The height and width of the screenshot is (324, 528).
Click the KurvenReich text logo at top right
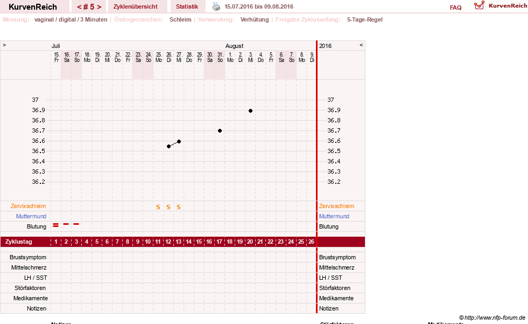(508, 6)
